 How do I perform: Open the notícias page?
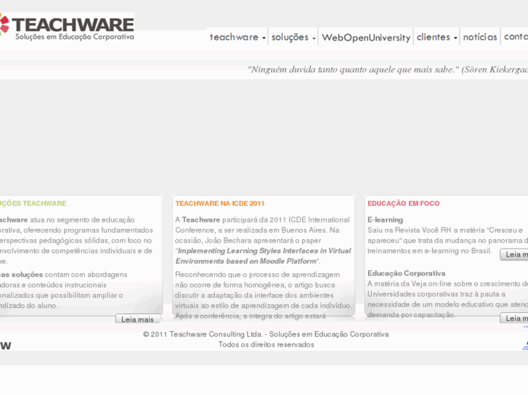[480, 37]
